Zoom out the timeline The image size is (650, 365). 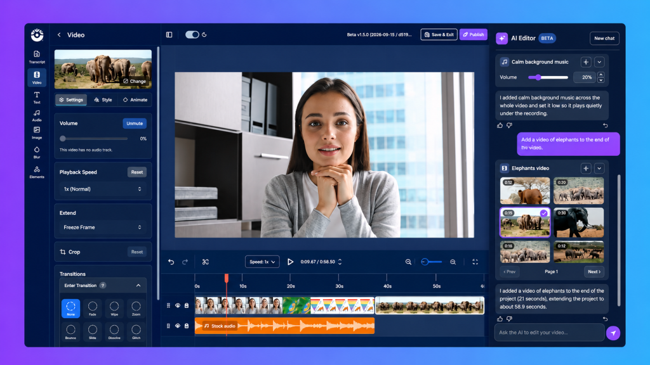pos(408,262)
